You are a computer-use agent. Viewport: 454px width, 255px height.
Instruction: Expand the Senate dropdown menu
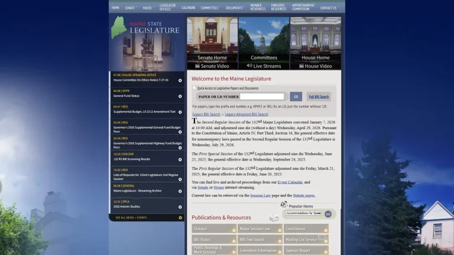coord(131,8)
